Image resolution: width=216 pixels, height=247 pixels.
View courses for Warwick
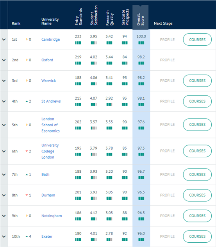[x=197, y=81]
